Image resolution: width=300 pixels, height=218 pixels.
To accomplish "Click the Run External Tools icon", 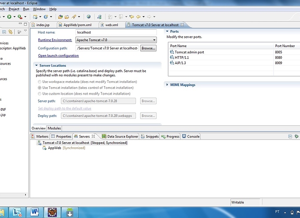I will point(20,17).
